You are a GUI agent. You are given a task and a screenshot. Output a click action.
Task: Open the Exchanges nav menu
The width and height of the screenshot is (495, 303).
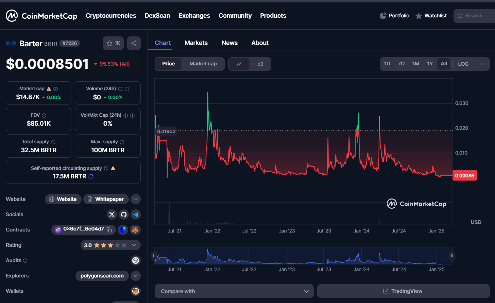[x=194, y=16]
